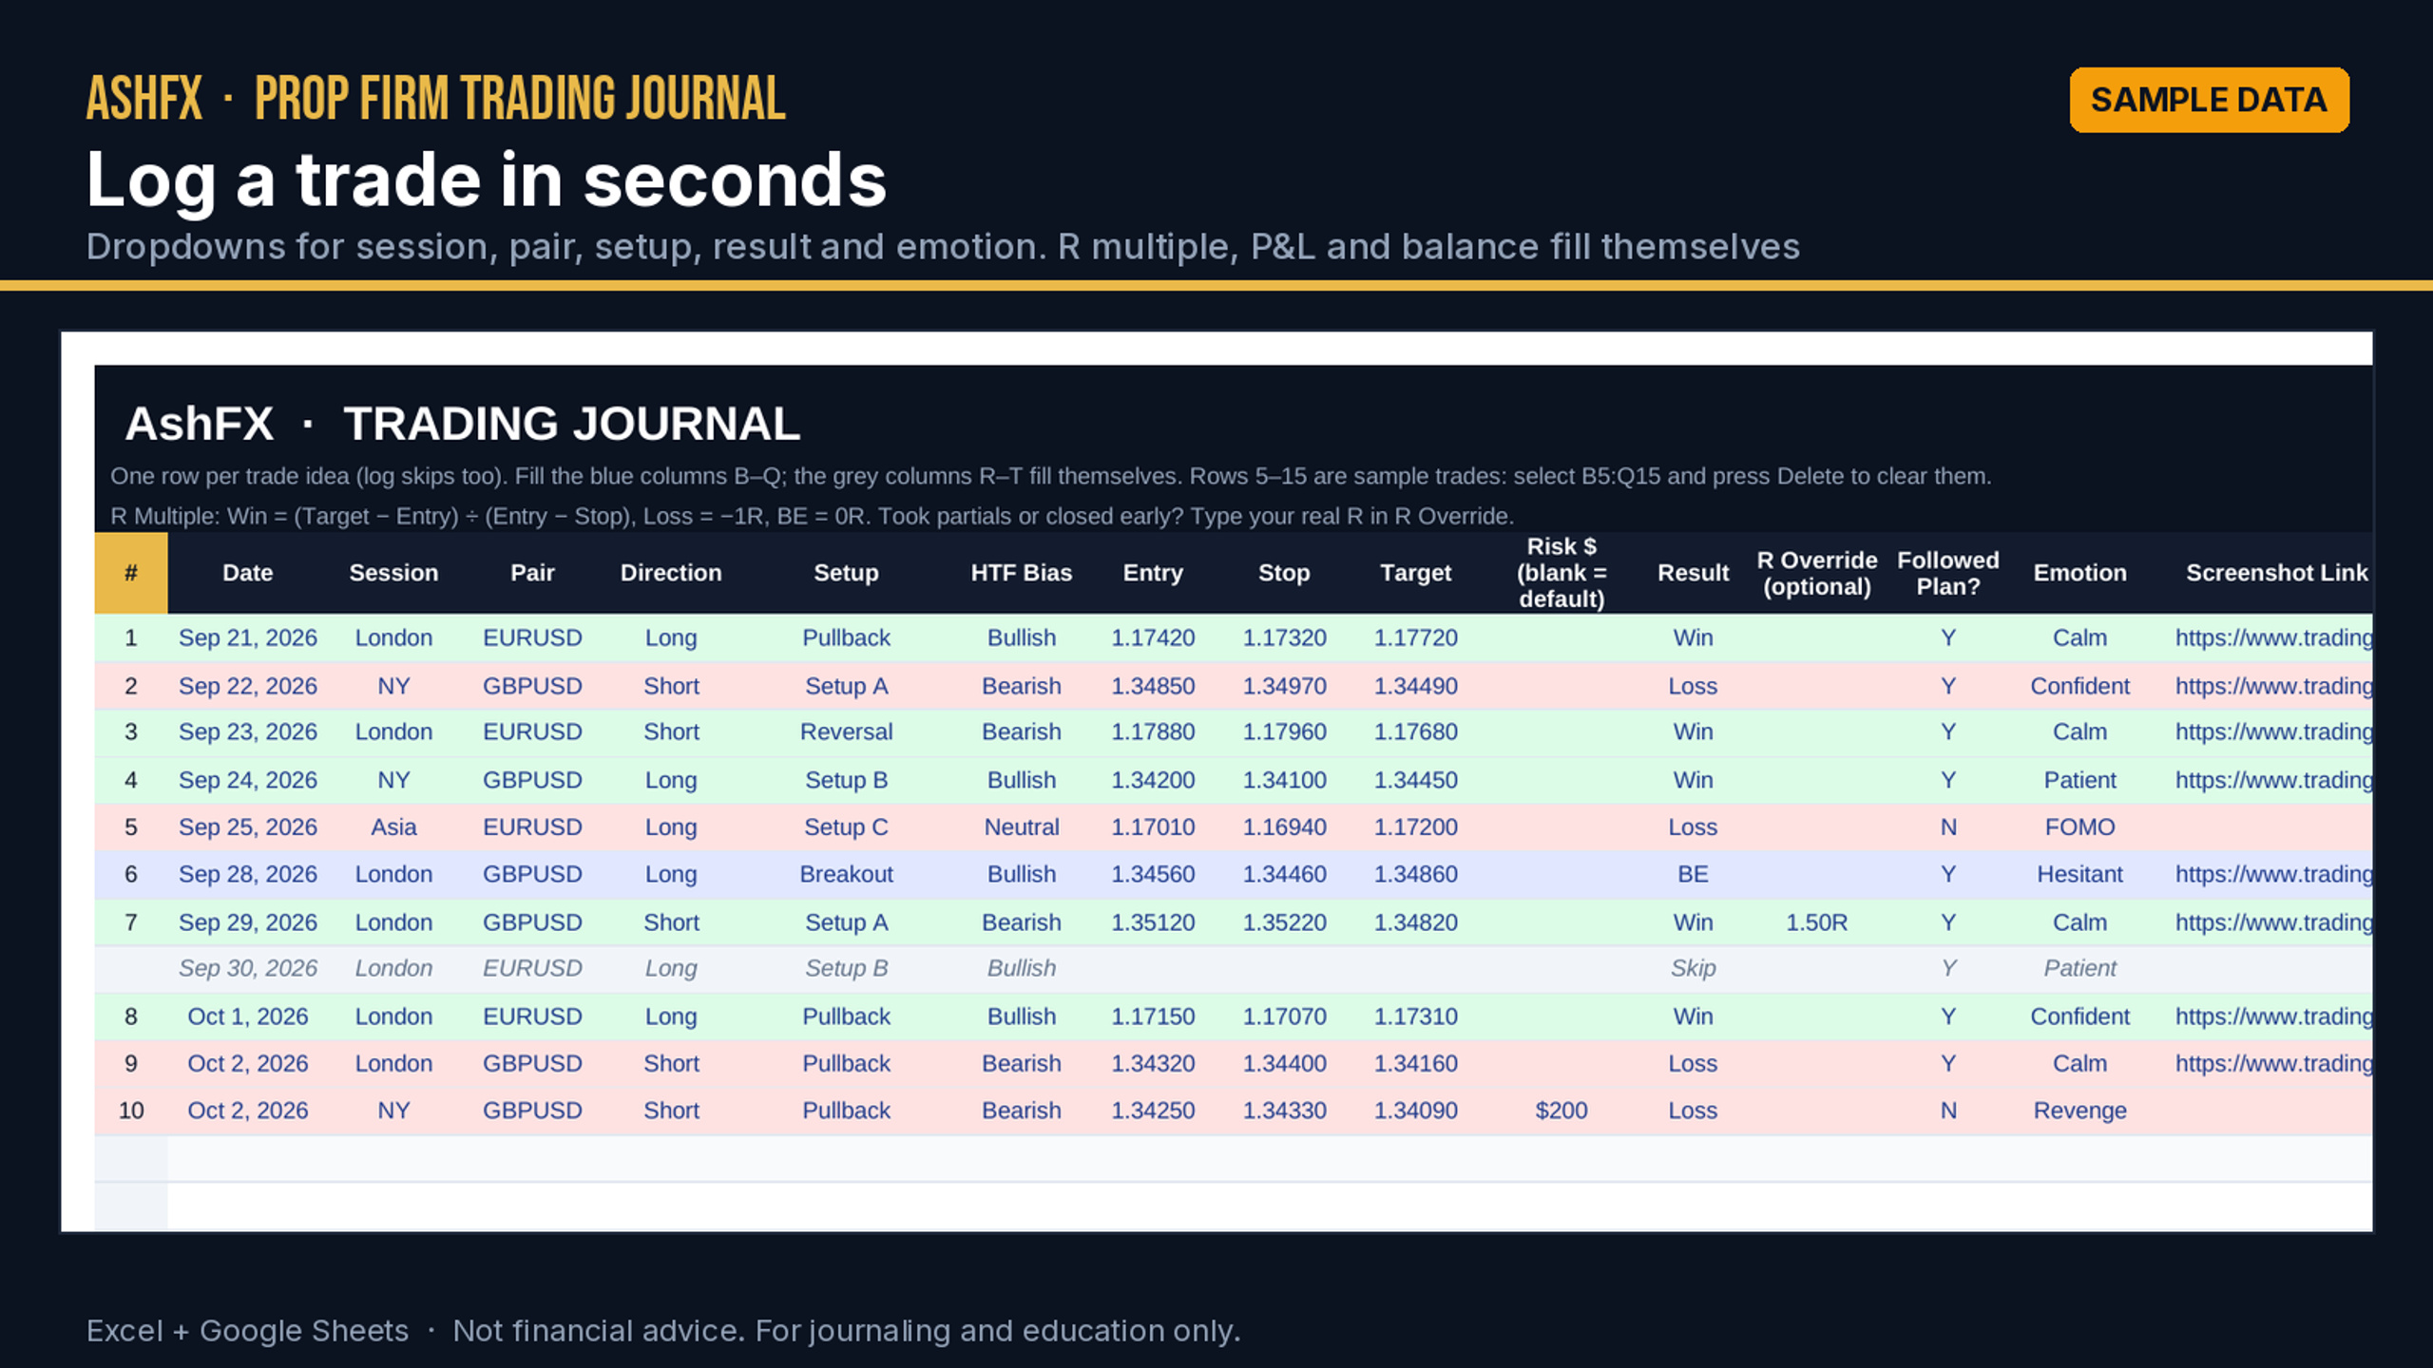Select the 1.50R override cell
The image size is (2433, 1368).
tap(1816, 922)
